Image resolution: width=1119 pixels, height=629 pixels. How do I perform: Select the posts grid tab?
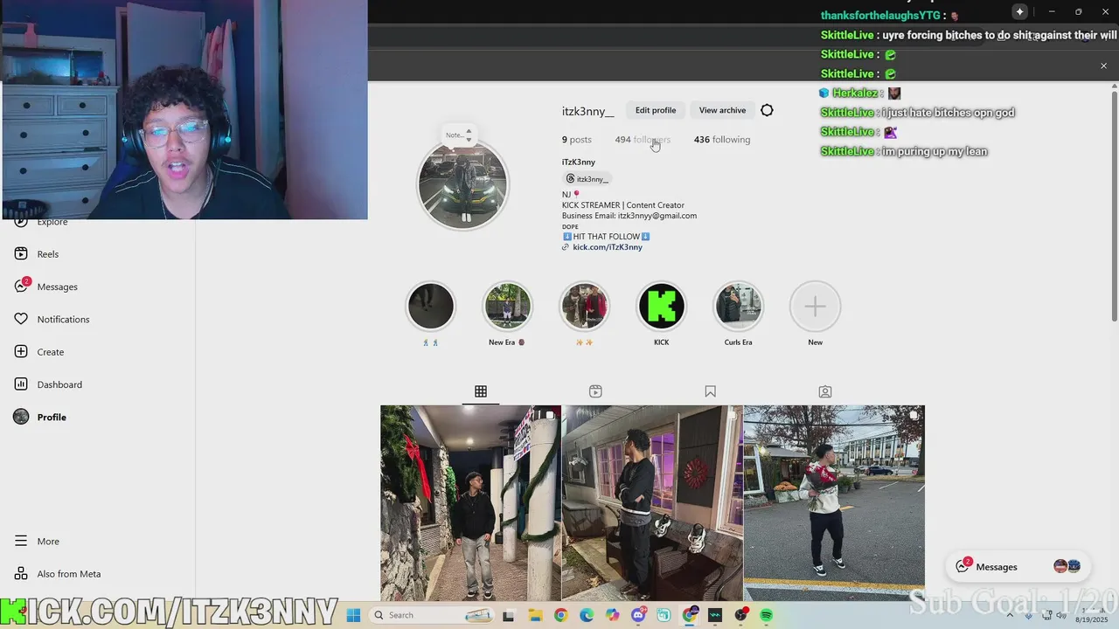point(481,391)
